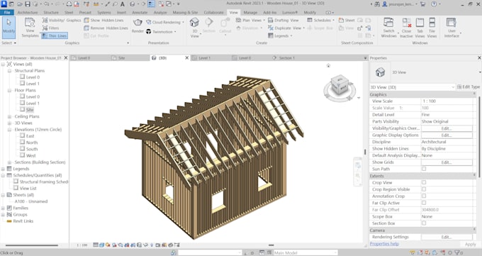
Task: Create a 3D View
Action: [195, 28]
